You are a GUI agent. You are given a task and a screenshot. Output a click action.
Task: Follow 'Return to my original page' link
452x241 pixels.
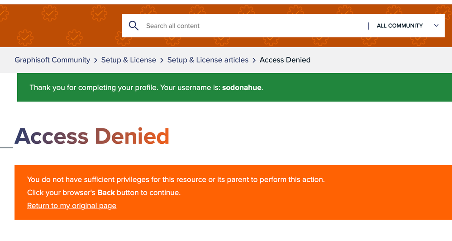pyautogui.click(x=71, y=206)
